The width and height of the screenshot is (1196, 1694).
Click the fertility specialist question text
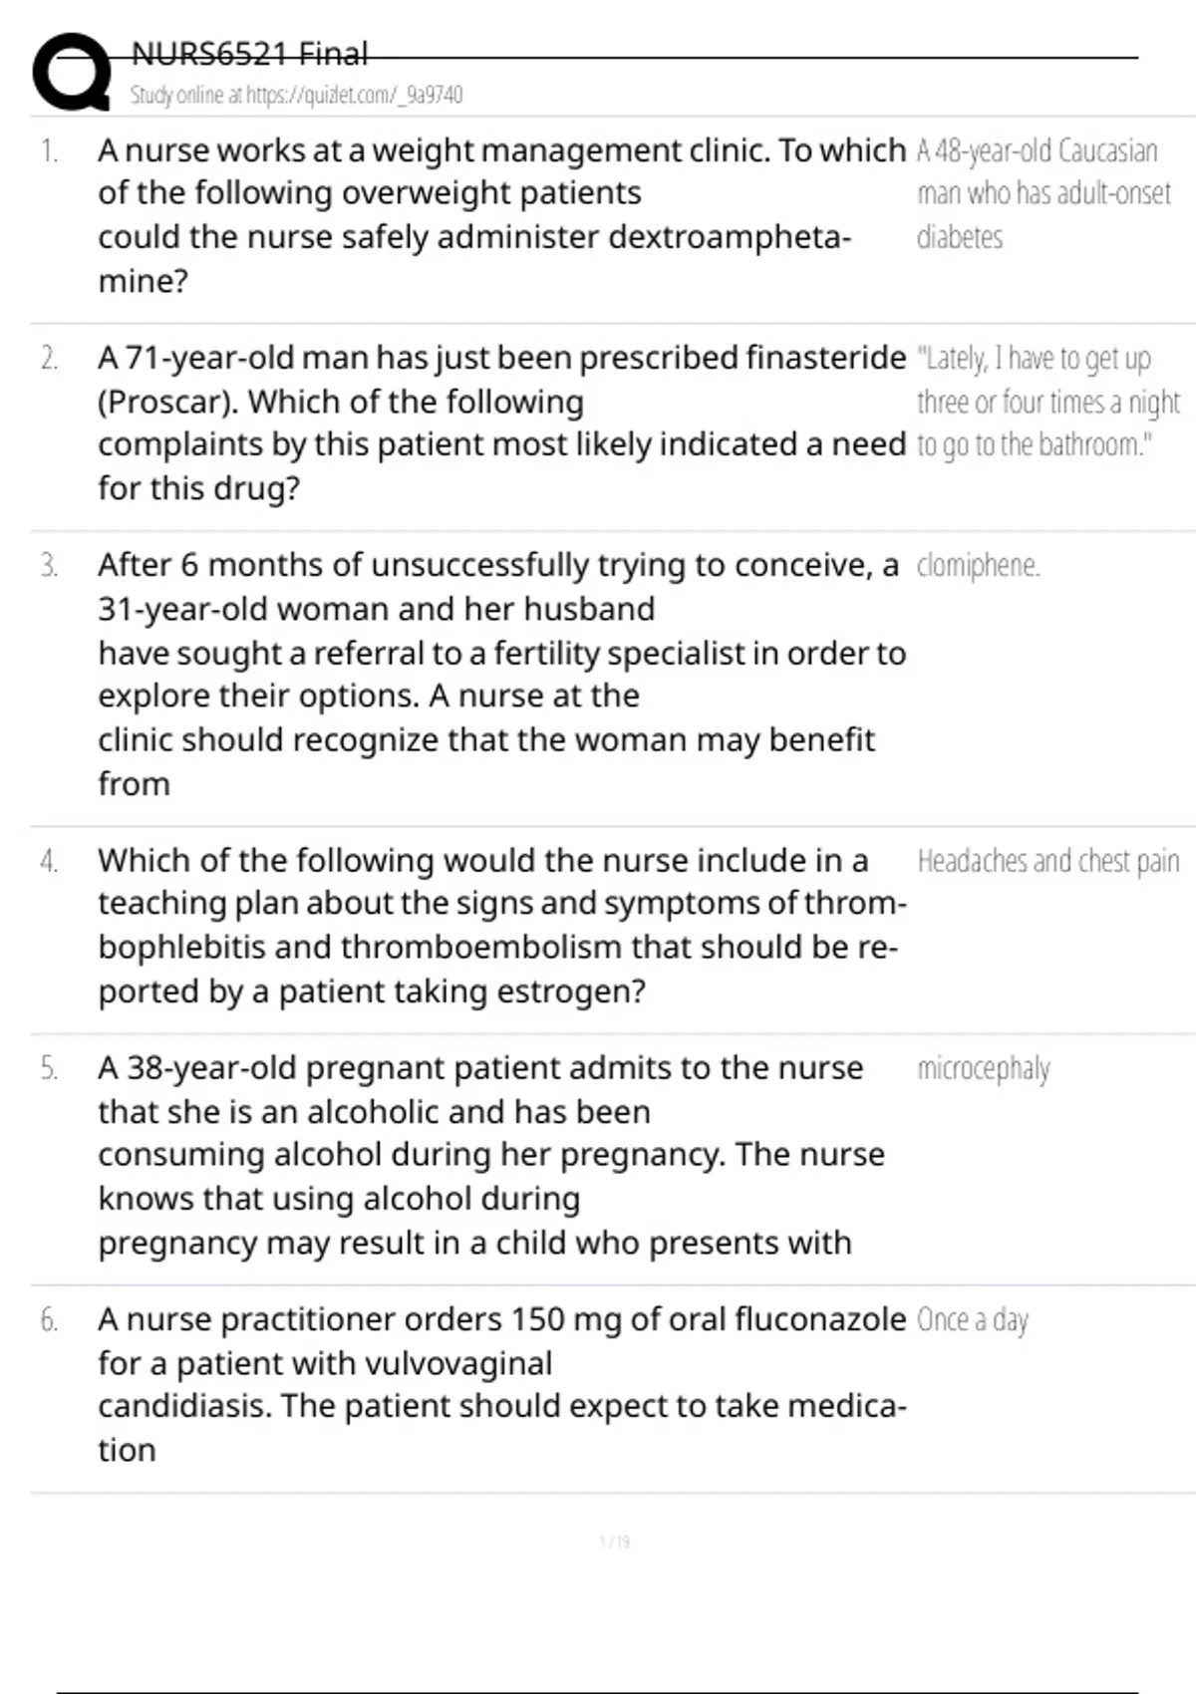click(x=498, y=674)
